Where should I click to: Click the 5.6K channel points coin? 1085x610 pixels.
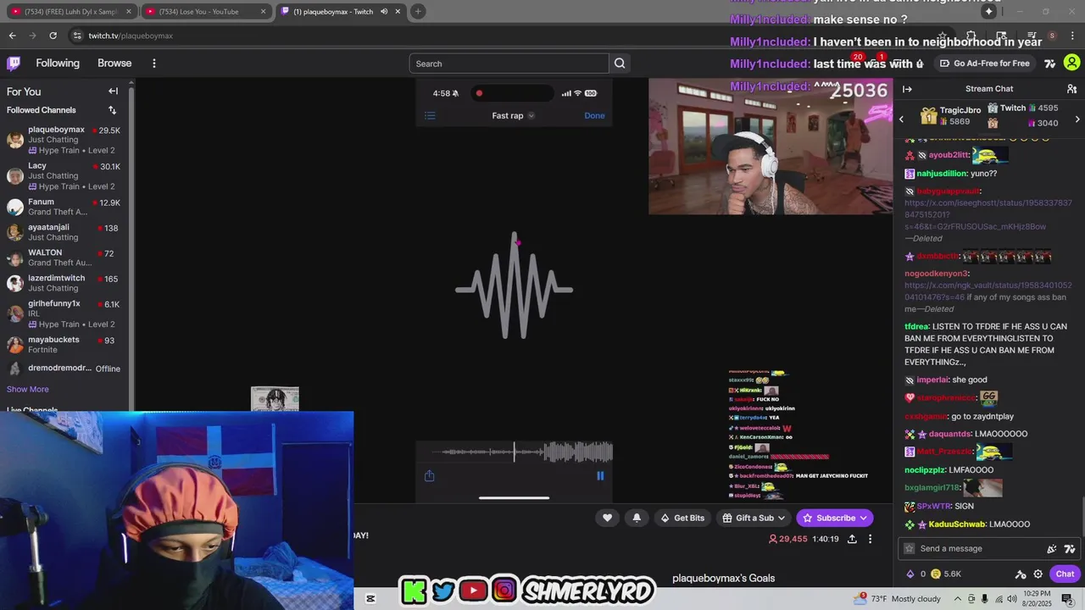pyautogui.click(x=936, y=574)
